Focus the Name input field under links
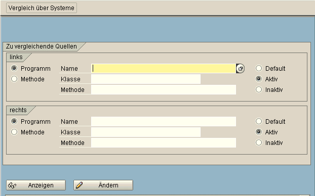This screenshot has height=196, width=315. point(164,69)
